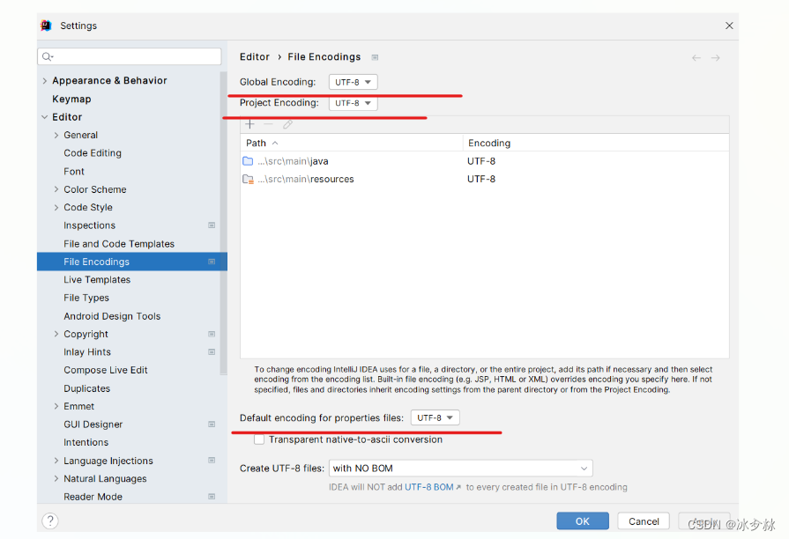The image size is (789, 539).
Task: Click the help question mark icon
Action: point(50,521)
